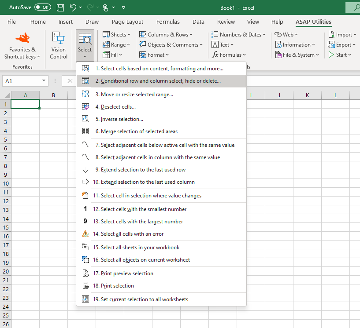
Task: Open the Format dropdown
Action: tap(154, 55)
